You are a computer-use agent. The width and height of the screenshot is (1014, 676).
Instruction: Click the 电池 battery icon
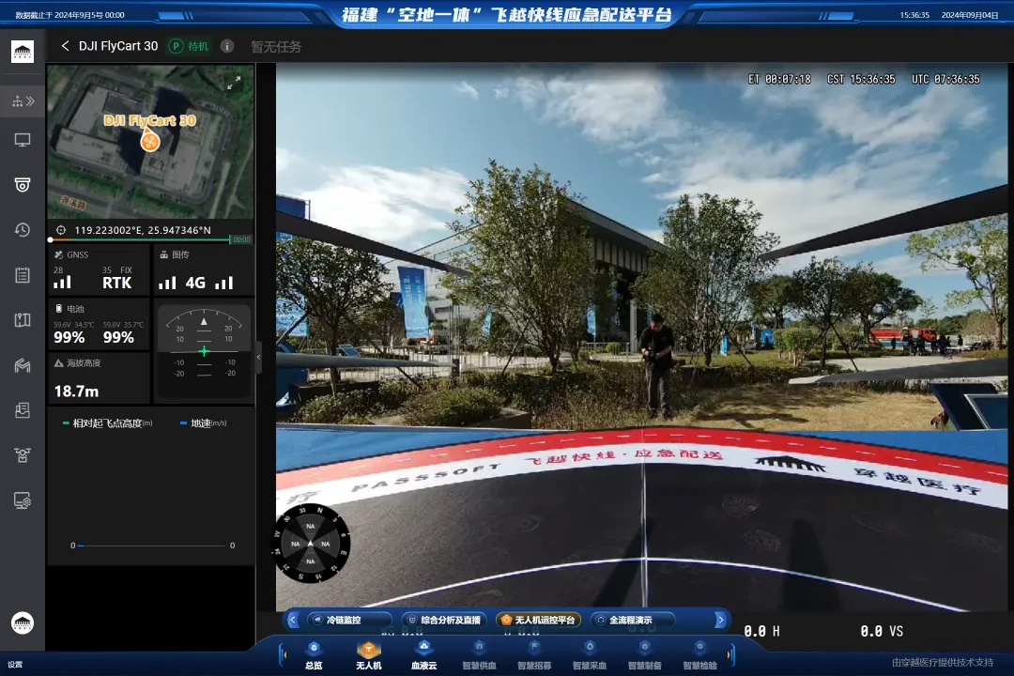59,309
